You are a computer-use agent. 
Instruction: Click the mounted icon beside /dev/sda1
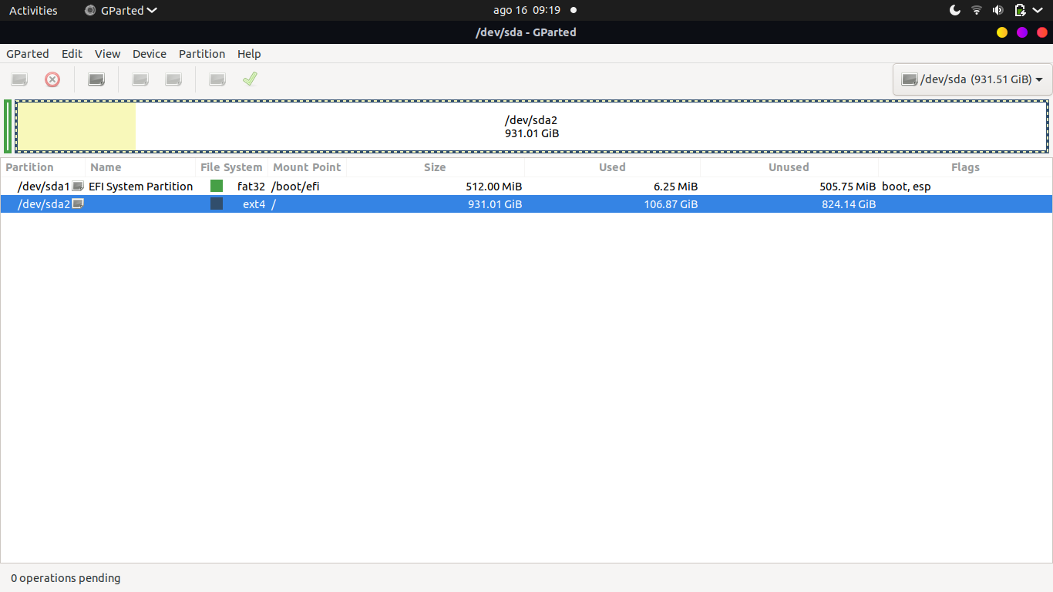coord(78,187)
